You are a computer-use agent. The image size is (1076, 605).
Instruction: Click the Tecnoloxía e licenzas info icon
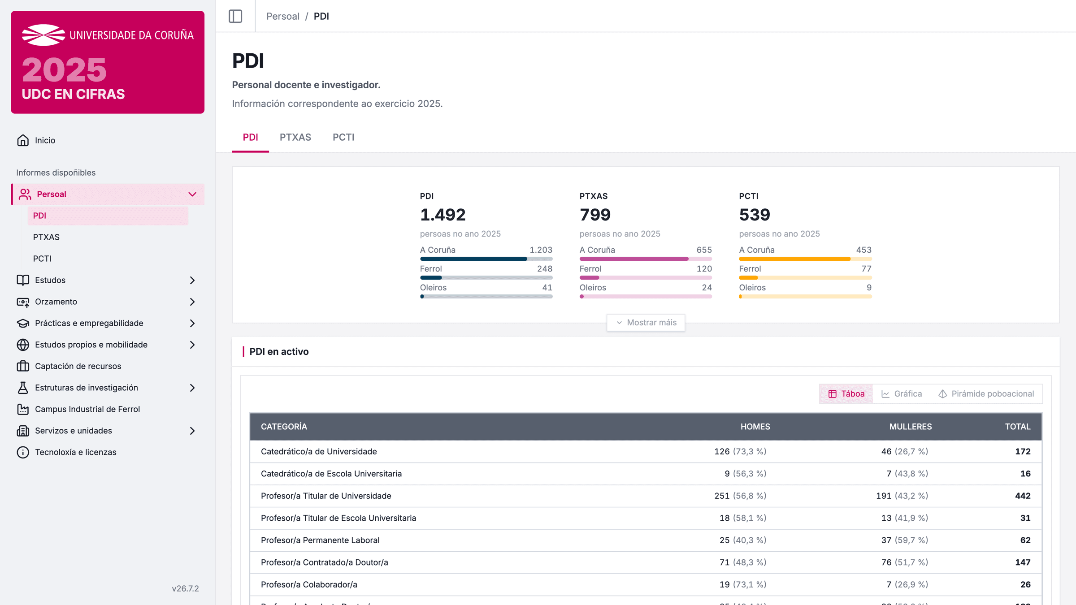pos(23,452)
